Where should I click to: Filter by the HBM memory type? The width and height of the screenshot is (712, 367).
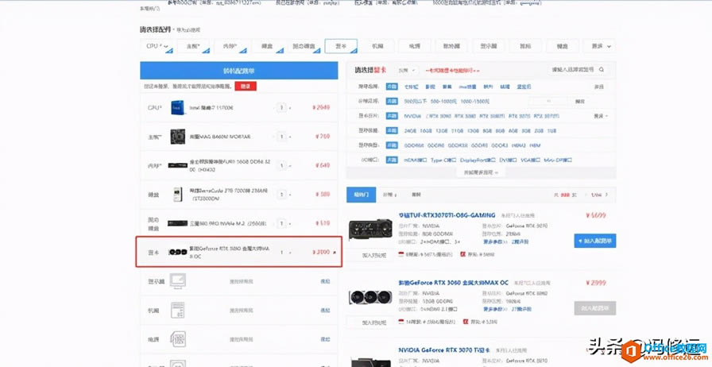tap(535, 145)
